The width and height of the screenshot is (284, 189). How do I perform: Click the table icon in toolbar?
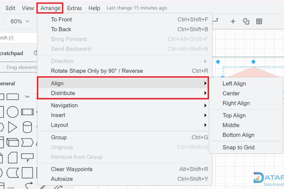pyautogui.click(x=259, y=21)
